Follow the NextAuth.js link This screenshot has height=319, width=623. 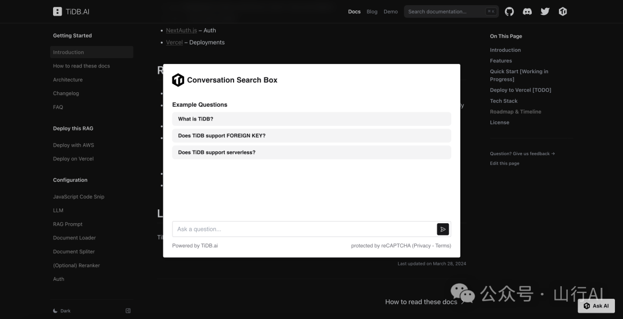[181, 30]
